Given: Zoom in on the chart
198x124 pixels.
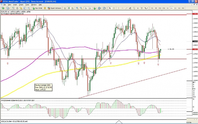Looking at the screenshot, I should click(x=77, y=8).
